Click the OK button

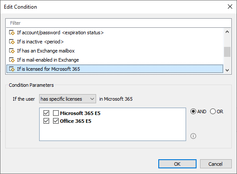(177, 164)
